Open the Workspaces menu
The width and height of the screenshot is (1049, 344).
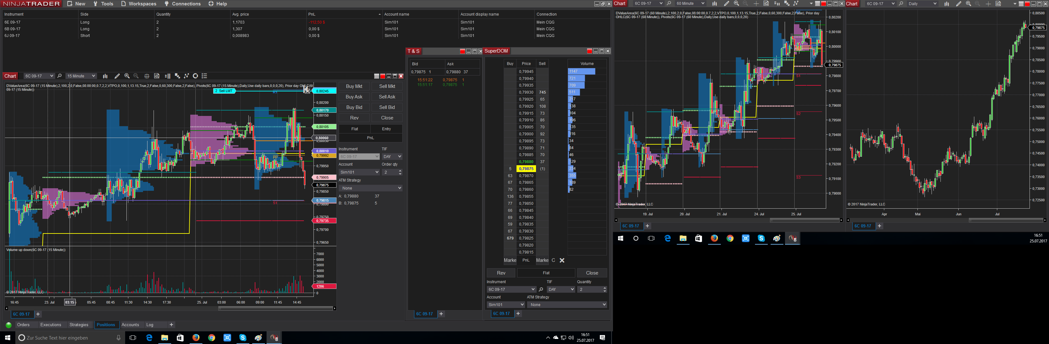coord(139,4)
